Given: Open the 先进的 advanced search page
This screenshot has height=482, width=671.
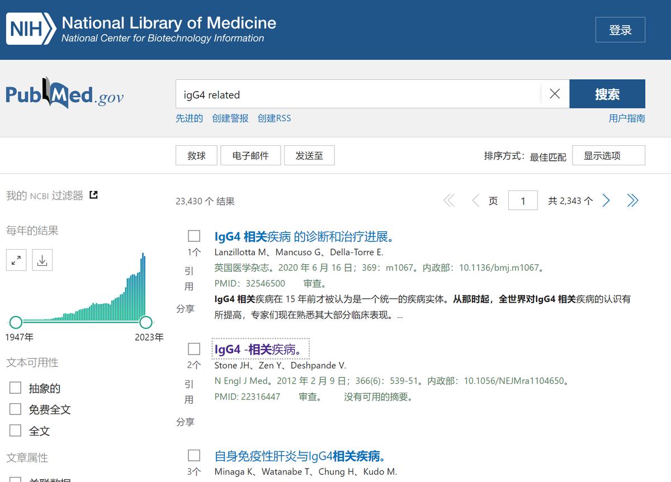Looking at the screenshot, I should coord(189,118).
